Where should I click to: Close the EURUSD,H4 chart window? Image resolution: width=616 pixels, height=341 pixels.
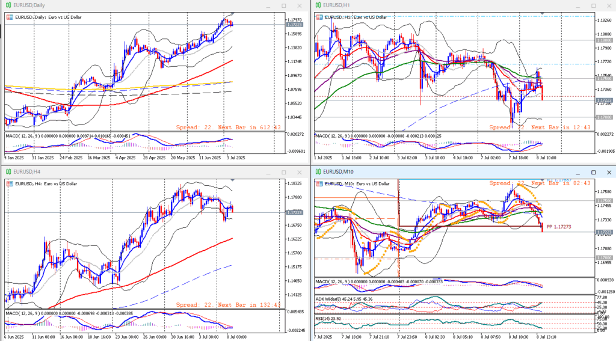300,173
